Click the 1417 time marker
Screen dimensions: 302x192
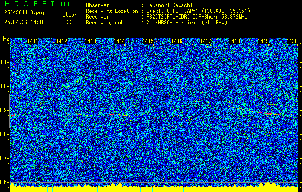(x=205, y=41)
